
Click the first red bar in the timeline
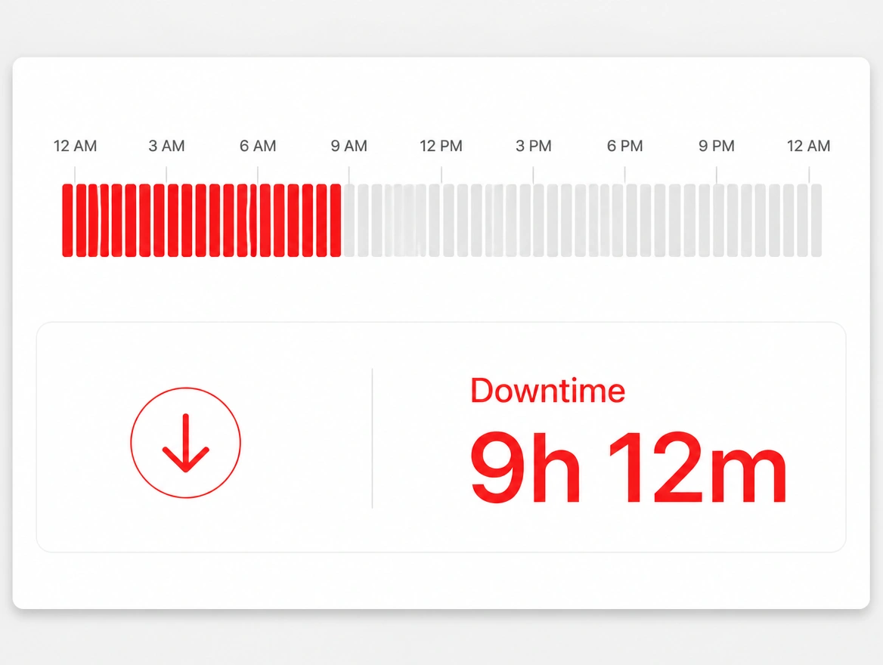tap(67, 220)
